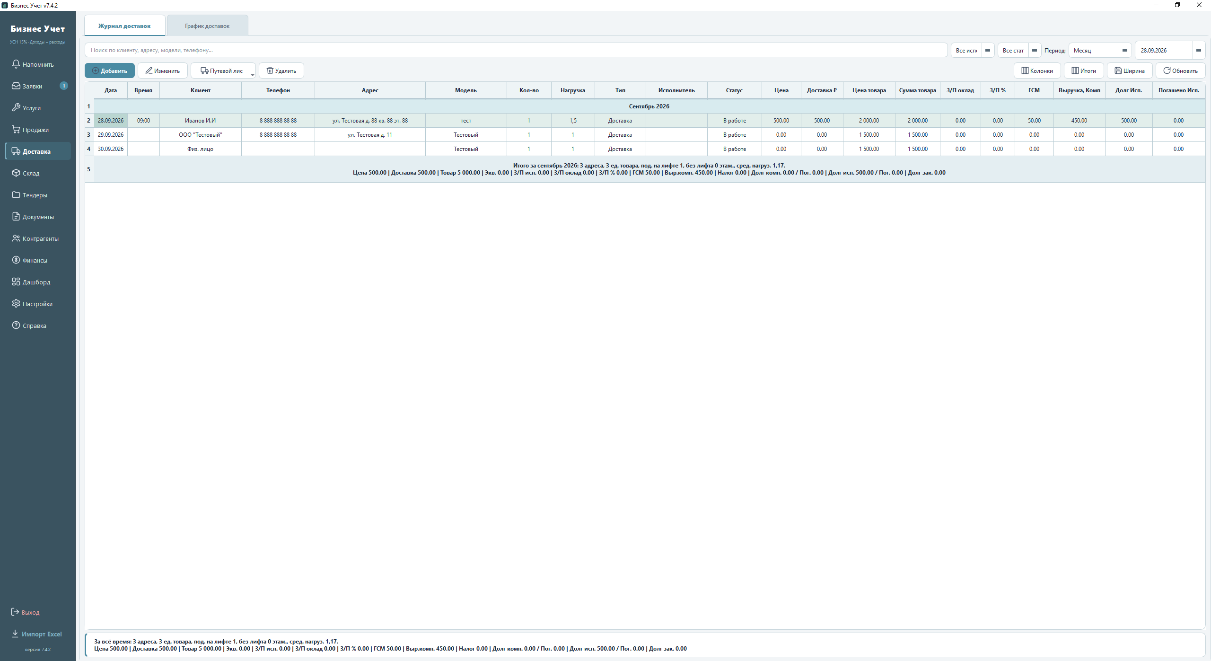This screenshot has height=661, width=1211.
Task: Open the Напомнить reminders section
Action: 38,64
